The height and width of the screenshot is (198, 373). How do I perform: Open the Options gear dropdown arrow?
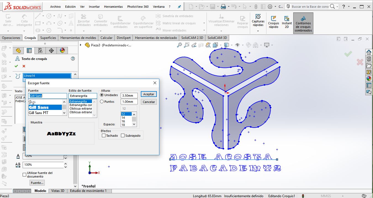pyautogui.click(x=275, y=7)
